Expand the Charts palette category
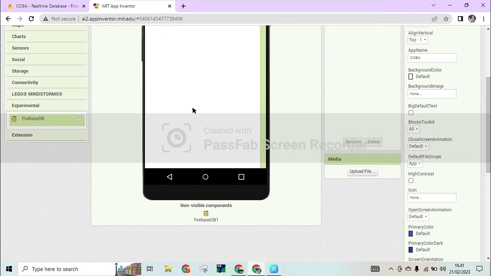This screenshot has height=276, width=491. click(46, 36)
